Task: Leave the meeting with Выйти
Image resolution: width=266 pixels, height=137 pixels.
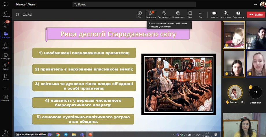Action: (x=256, y=14)
